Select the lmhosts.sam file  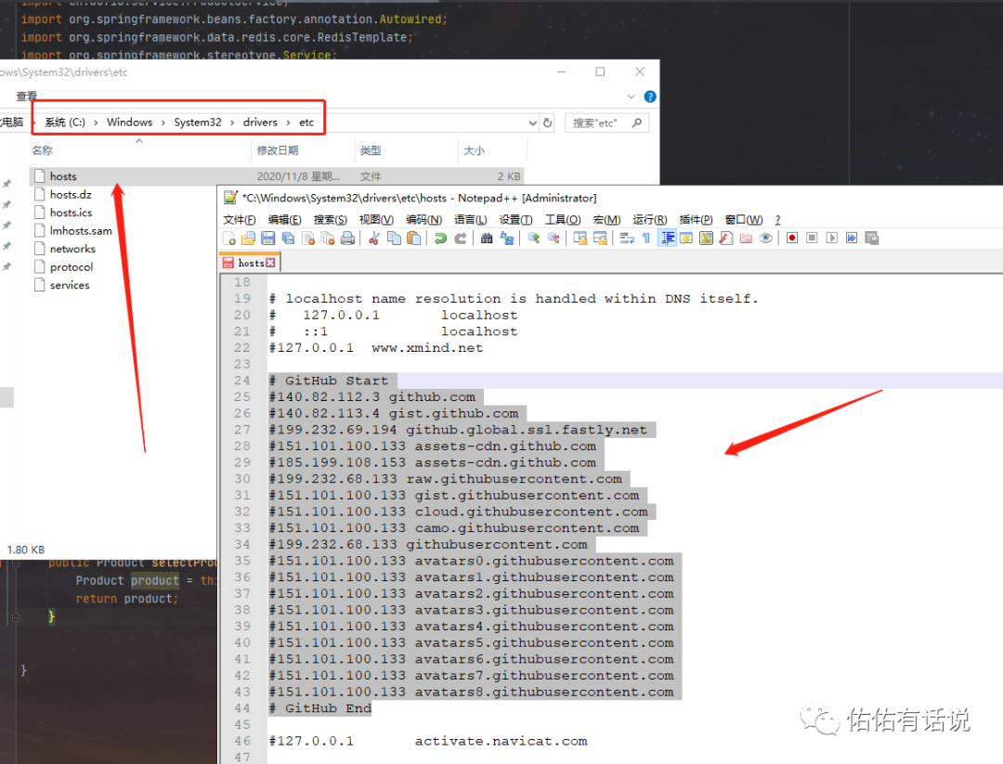tap(81, 231)
